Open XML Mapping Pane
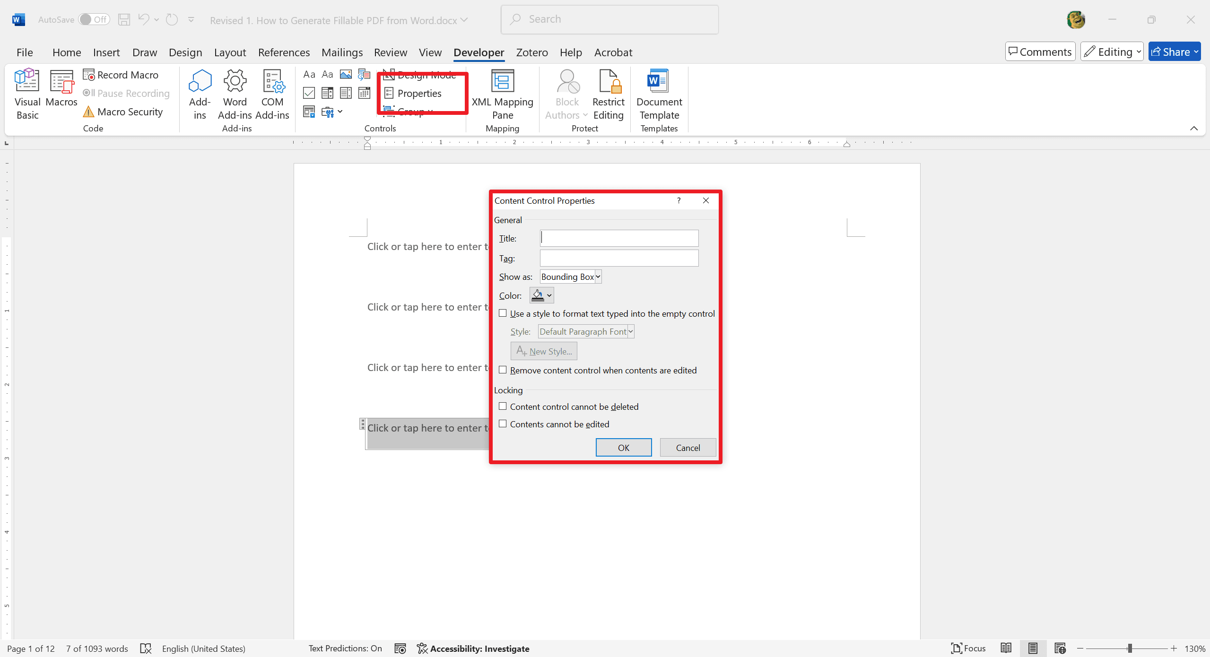1210x657 pixels. [502, 95]
